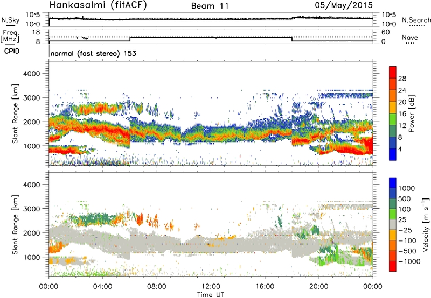Click the Power colorbar value '4'
This screenshot has width=431, height=298.
pos(400,149)
